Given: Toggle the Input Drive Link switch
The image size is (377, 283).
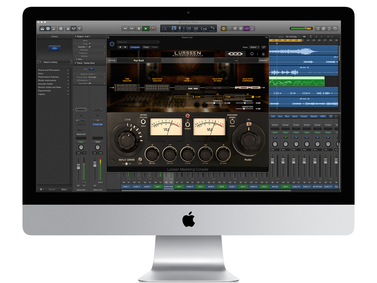Looking at the screenshot, I should click(x=140, y=159).
